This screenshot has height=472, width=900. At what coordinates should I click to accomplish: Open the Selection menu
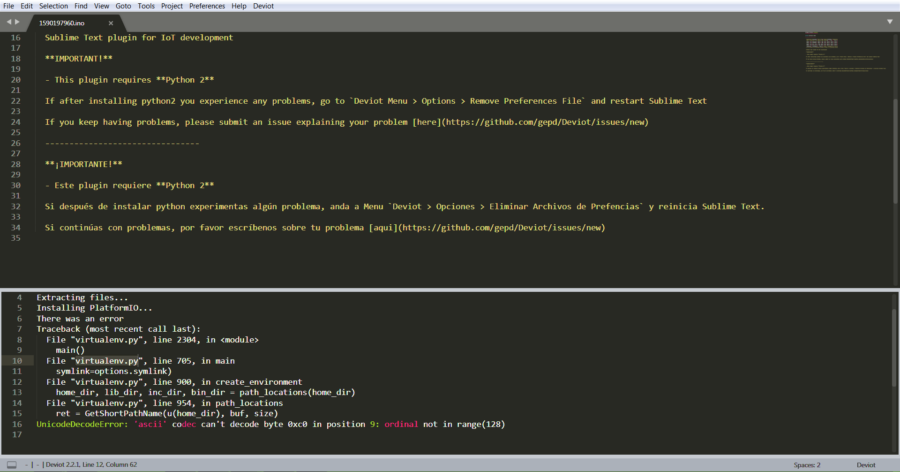coord(53,6)
